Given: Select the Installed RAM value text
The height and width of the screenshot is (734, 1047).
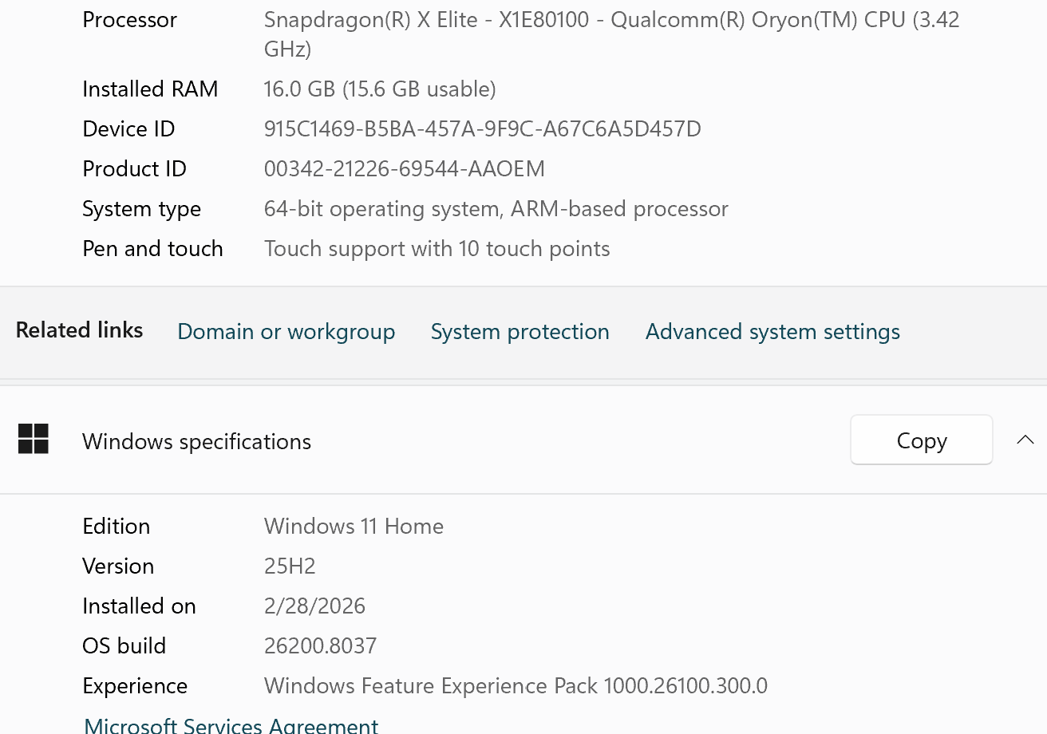Looking at the screenshot, I should coord(380,89).
